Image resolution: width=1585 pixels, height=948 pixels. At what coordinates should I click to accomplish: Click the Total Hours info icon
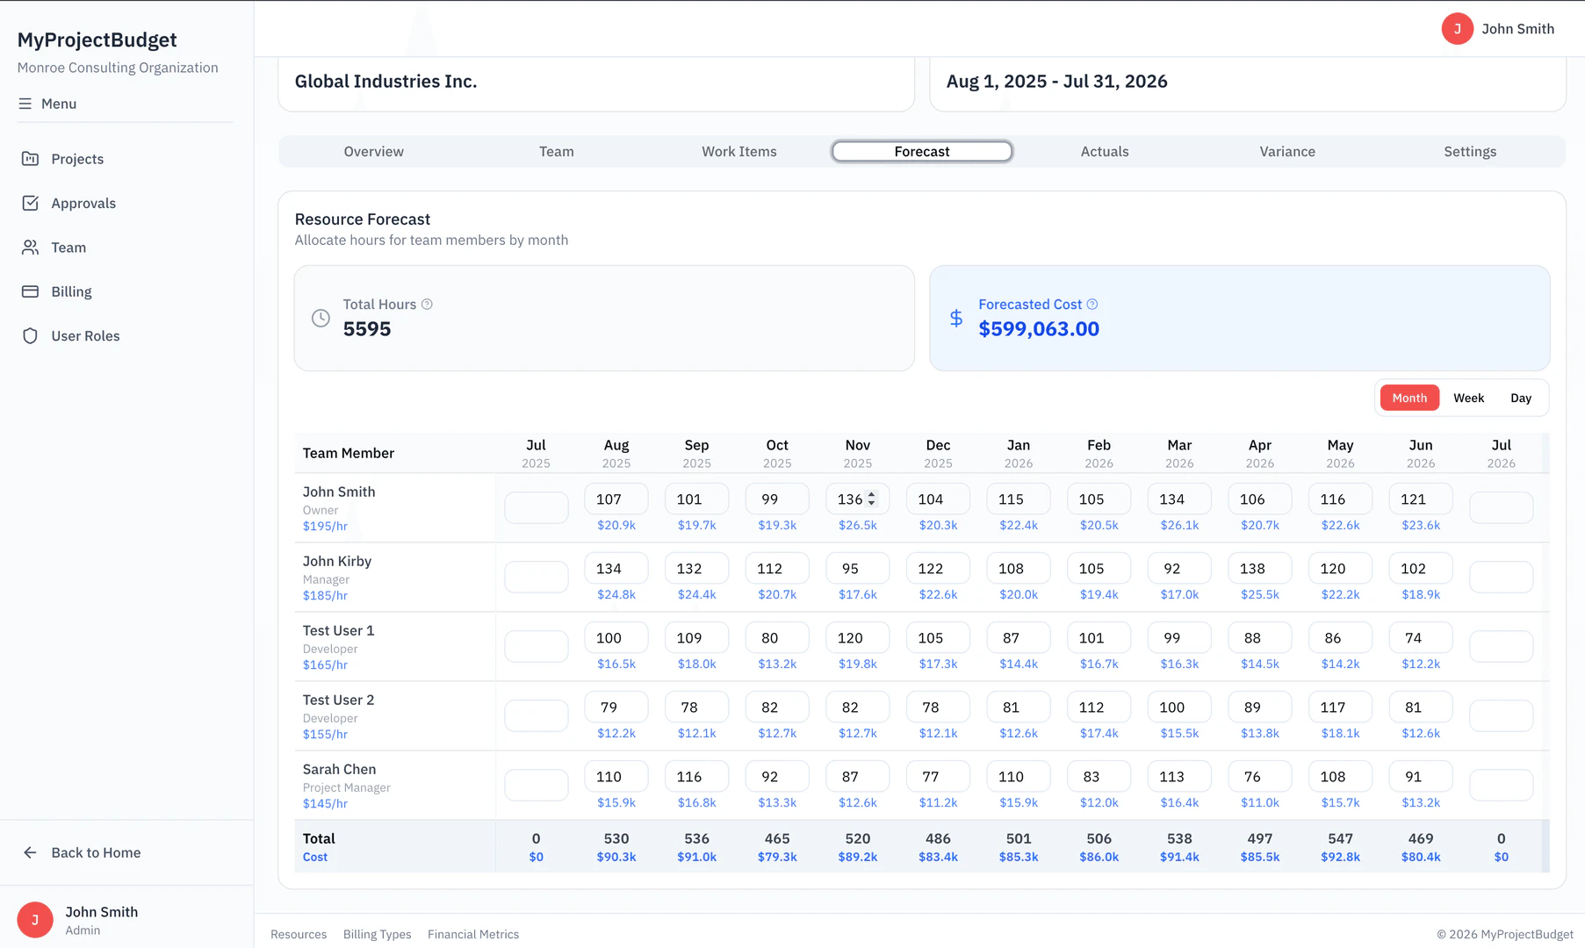(428, 304)
